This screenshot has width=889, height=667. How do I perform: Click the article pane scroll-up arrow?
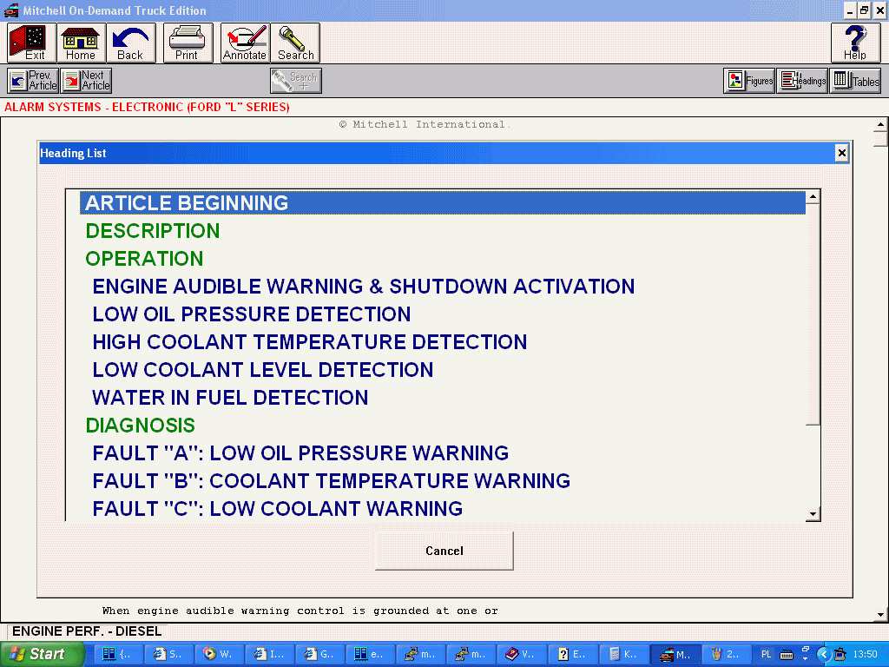point(880,124)
